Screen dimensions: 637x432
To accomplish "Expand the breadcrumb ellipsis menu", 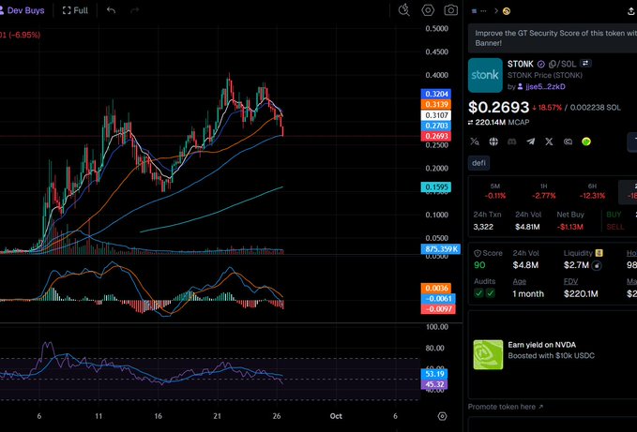I will click(483, 11).
